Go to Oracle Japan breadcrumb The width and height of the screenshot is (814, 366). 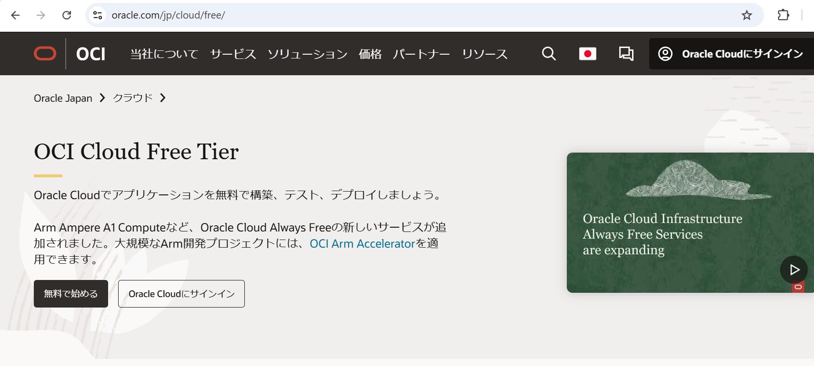coord(63,98)
